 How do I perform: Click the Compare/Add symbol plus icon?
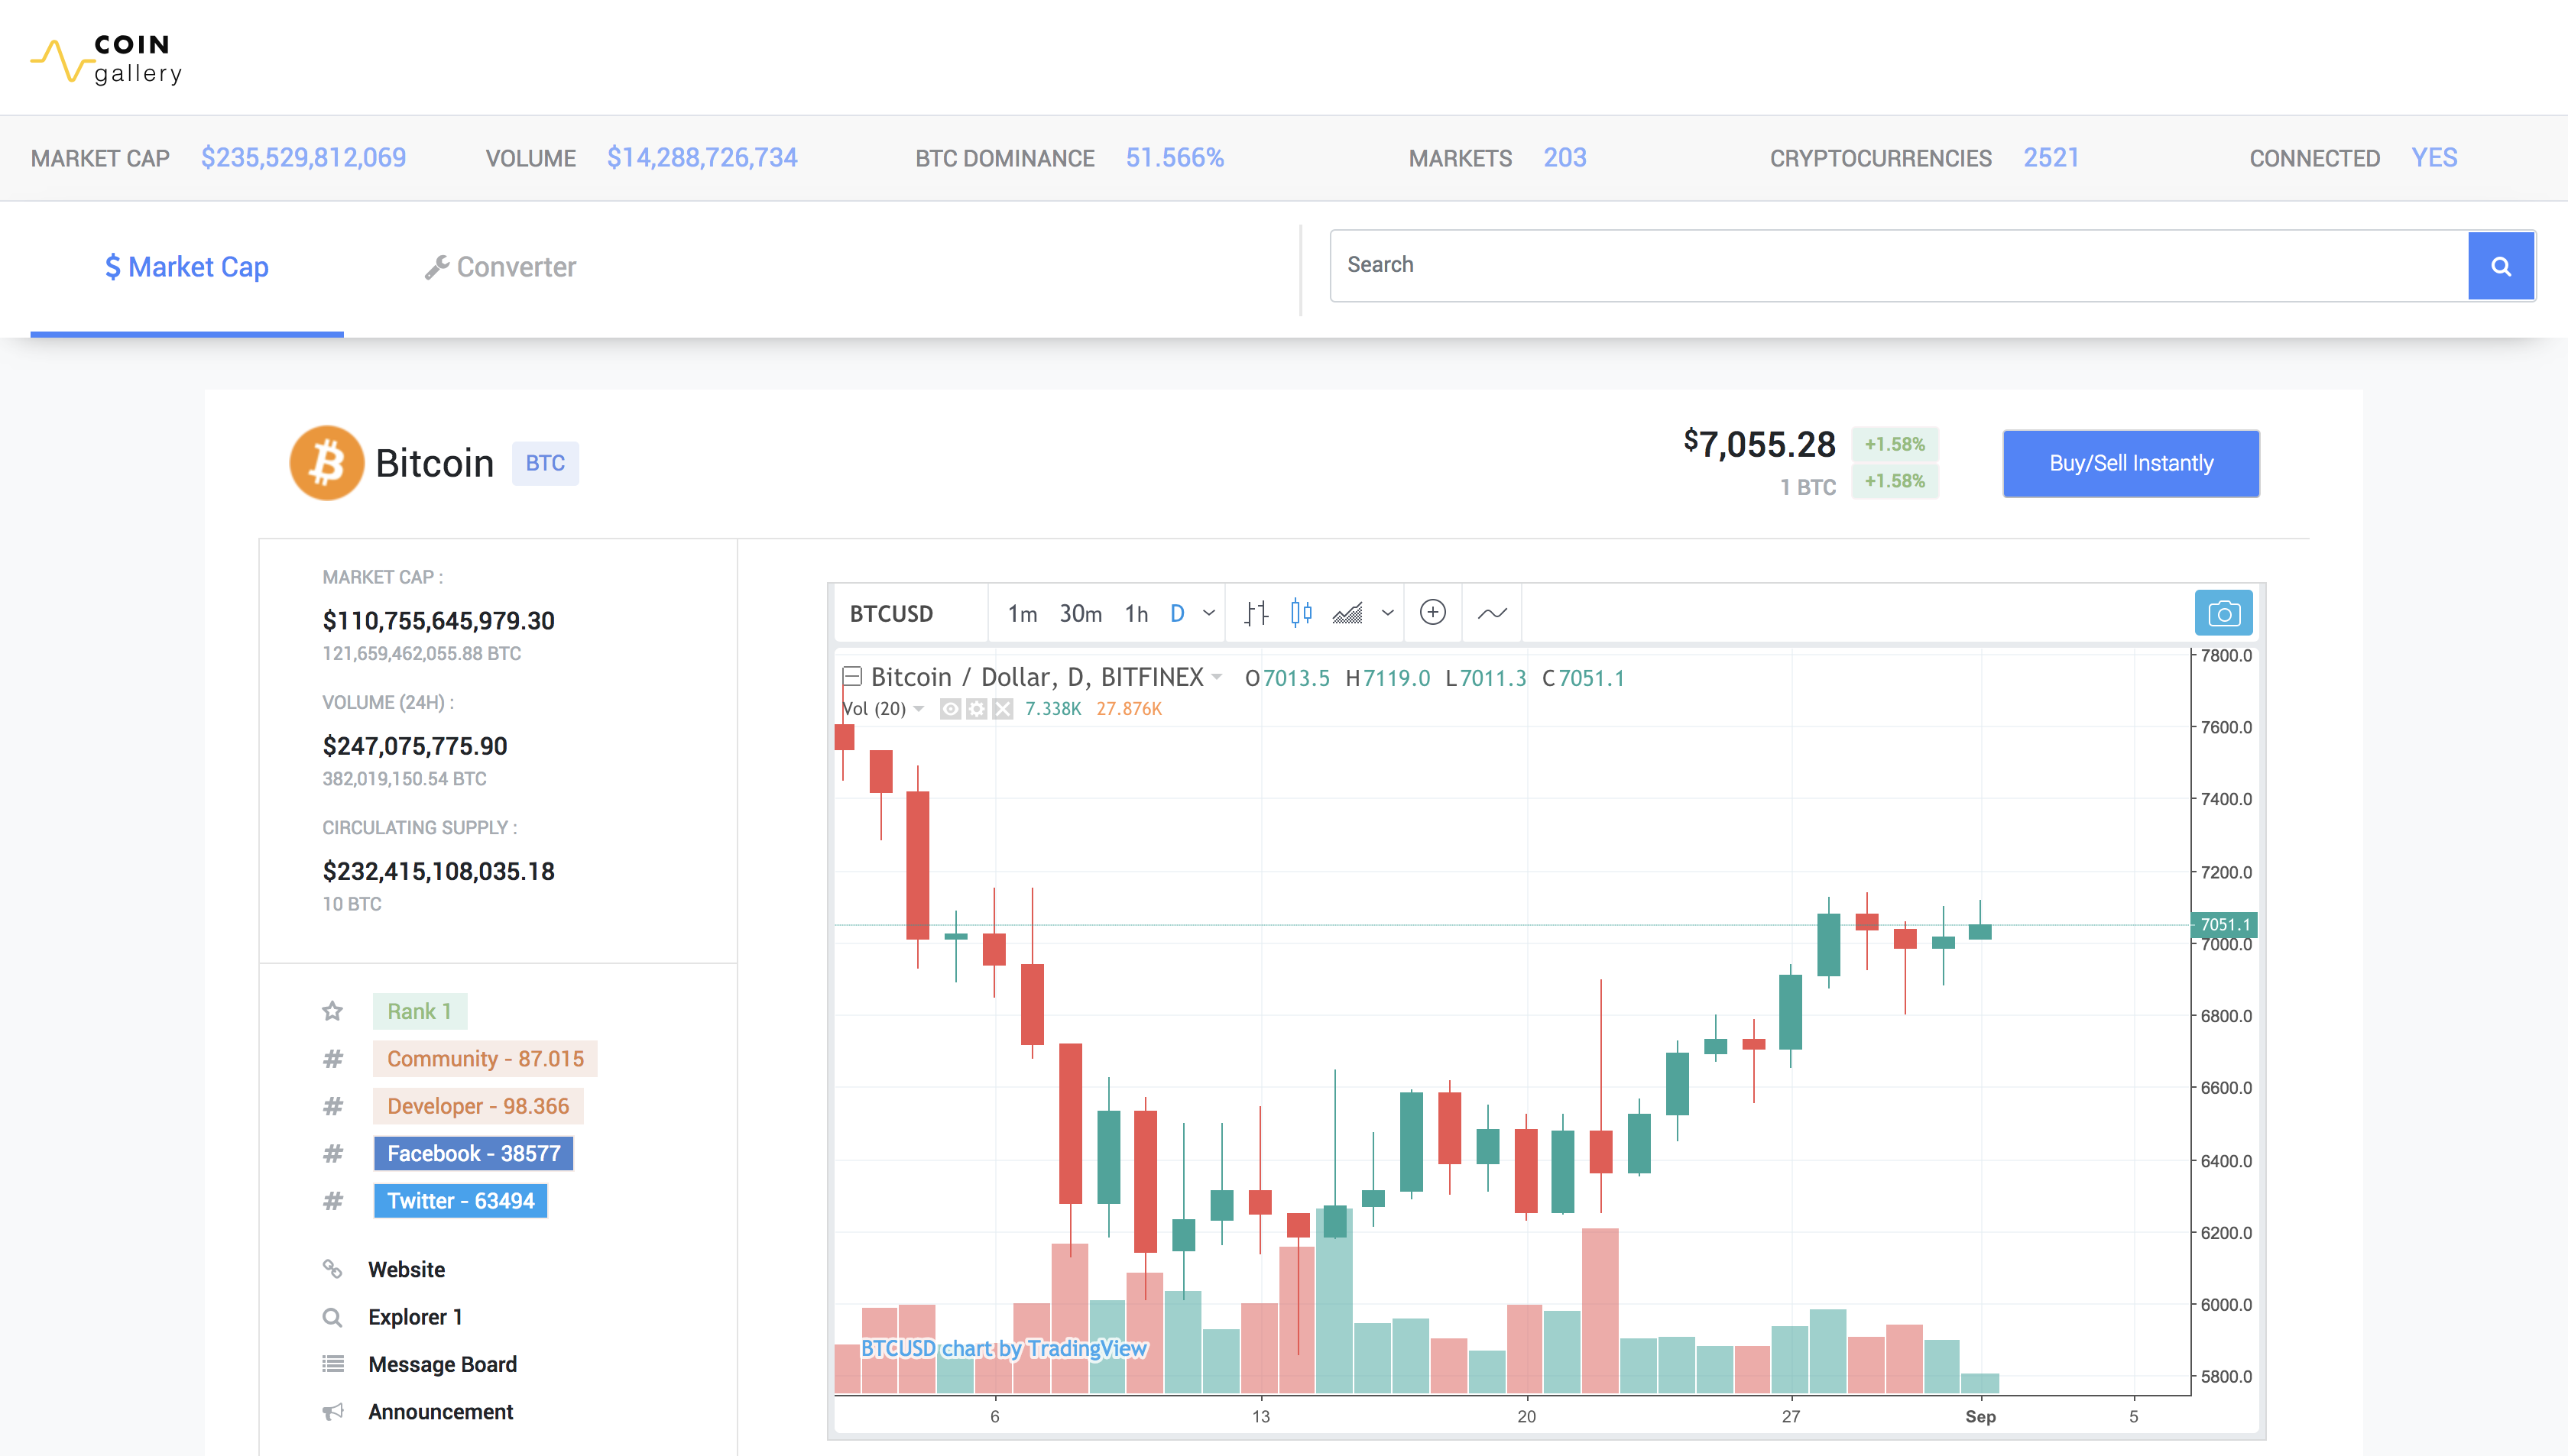pos(1432,613)
